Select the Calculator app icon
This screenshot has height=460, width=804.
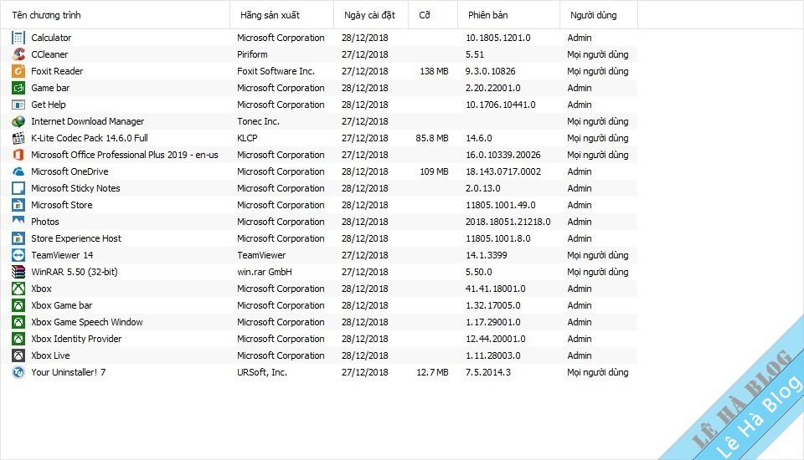click(18, 38)
